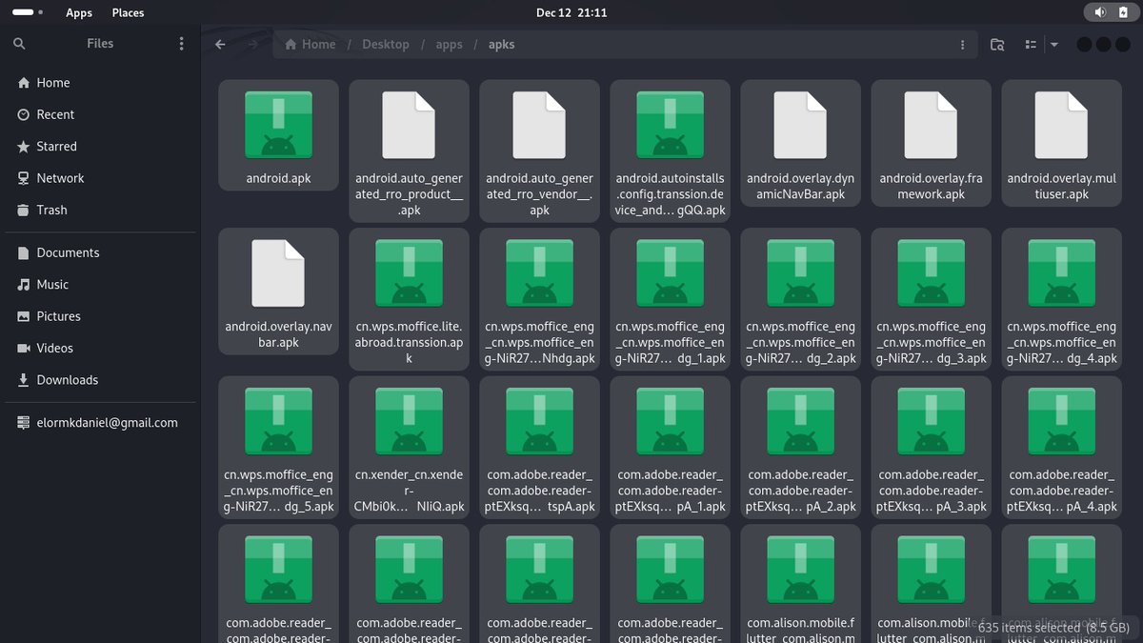Open Documents folder in sidebar

tap(100, 252)
